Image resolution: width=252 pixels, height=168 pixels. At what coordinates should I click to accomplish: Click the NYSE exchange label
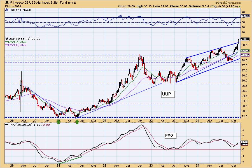(x=72, y=3)
